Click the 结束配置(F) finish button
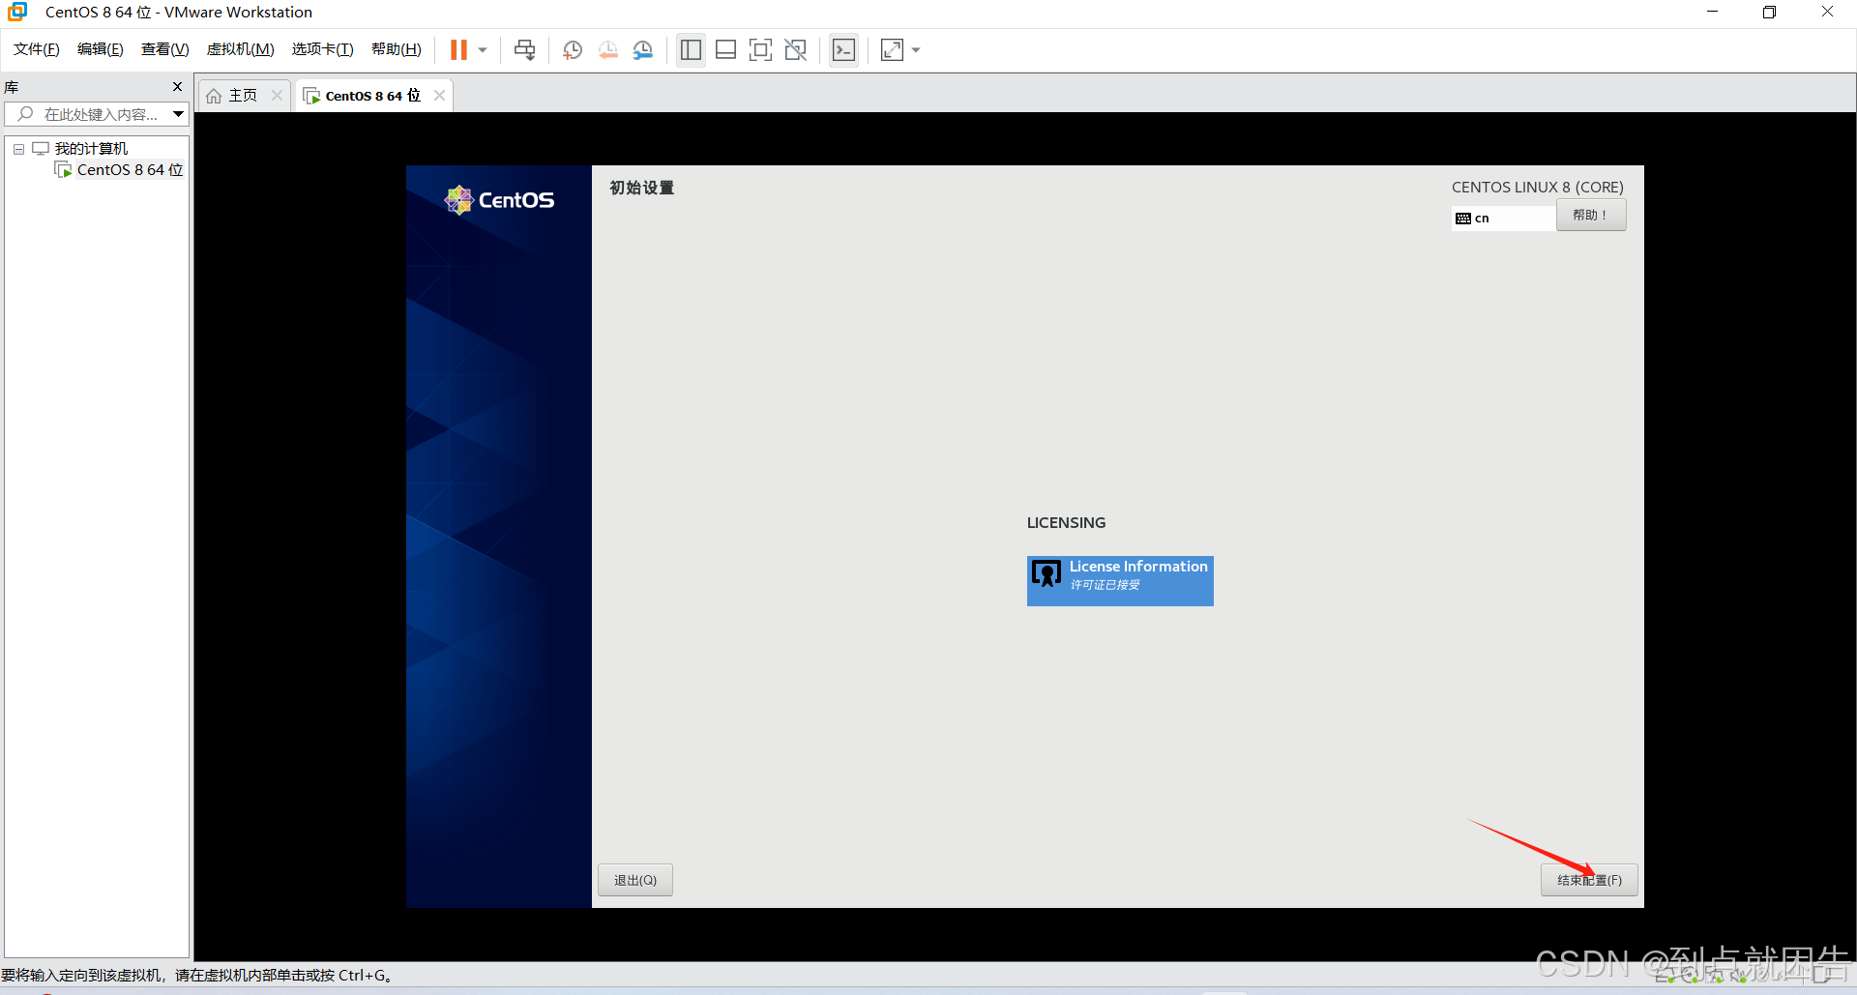 coord(1589,880)
